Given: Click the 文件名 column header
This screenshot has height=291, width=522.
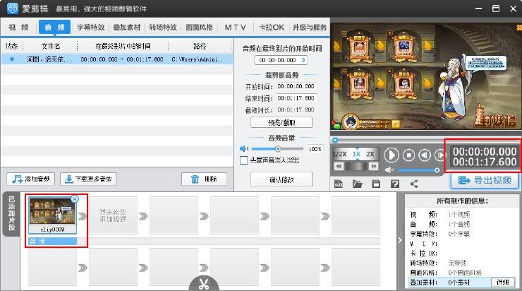Looking at the screenshot, I should coord(50,46).
